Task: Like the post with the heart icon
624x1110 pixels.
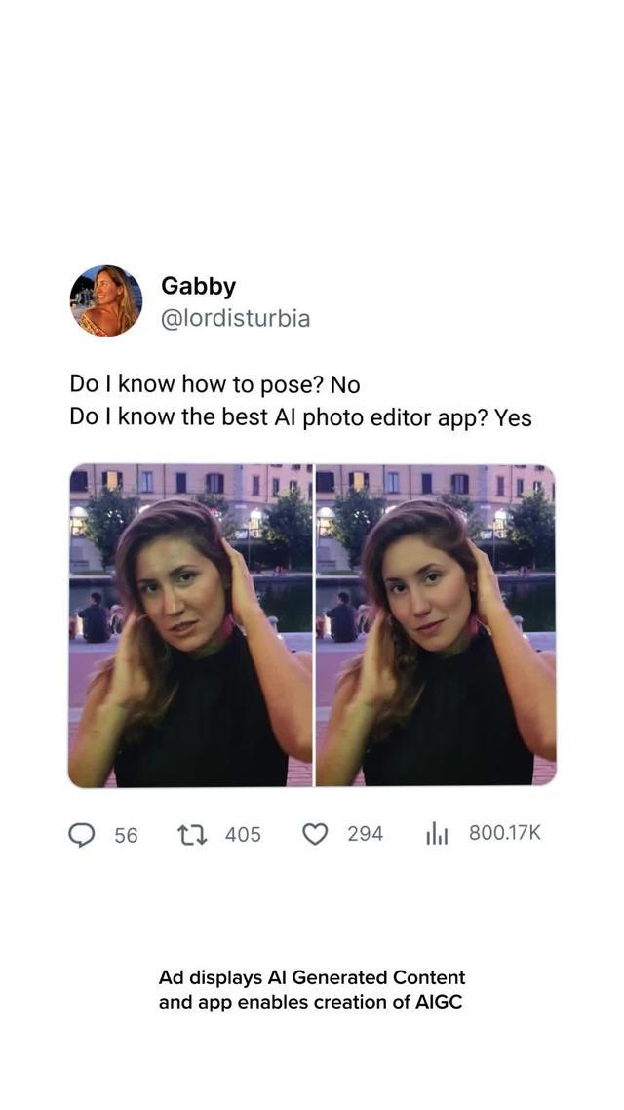Action: pyautogui.click(x=315, y=835)
